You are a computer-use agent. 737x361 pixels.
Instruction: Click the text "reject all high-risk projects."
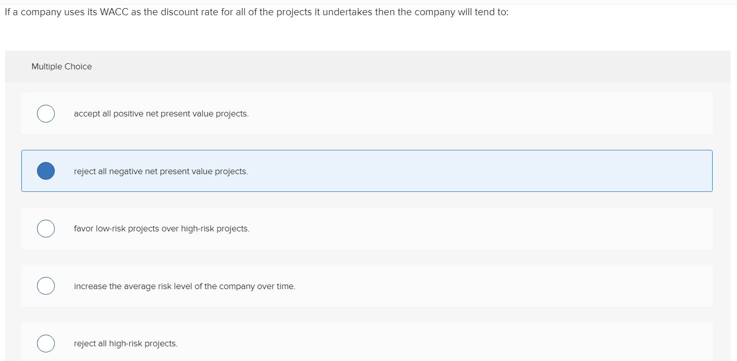pos(126,344)
